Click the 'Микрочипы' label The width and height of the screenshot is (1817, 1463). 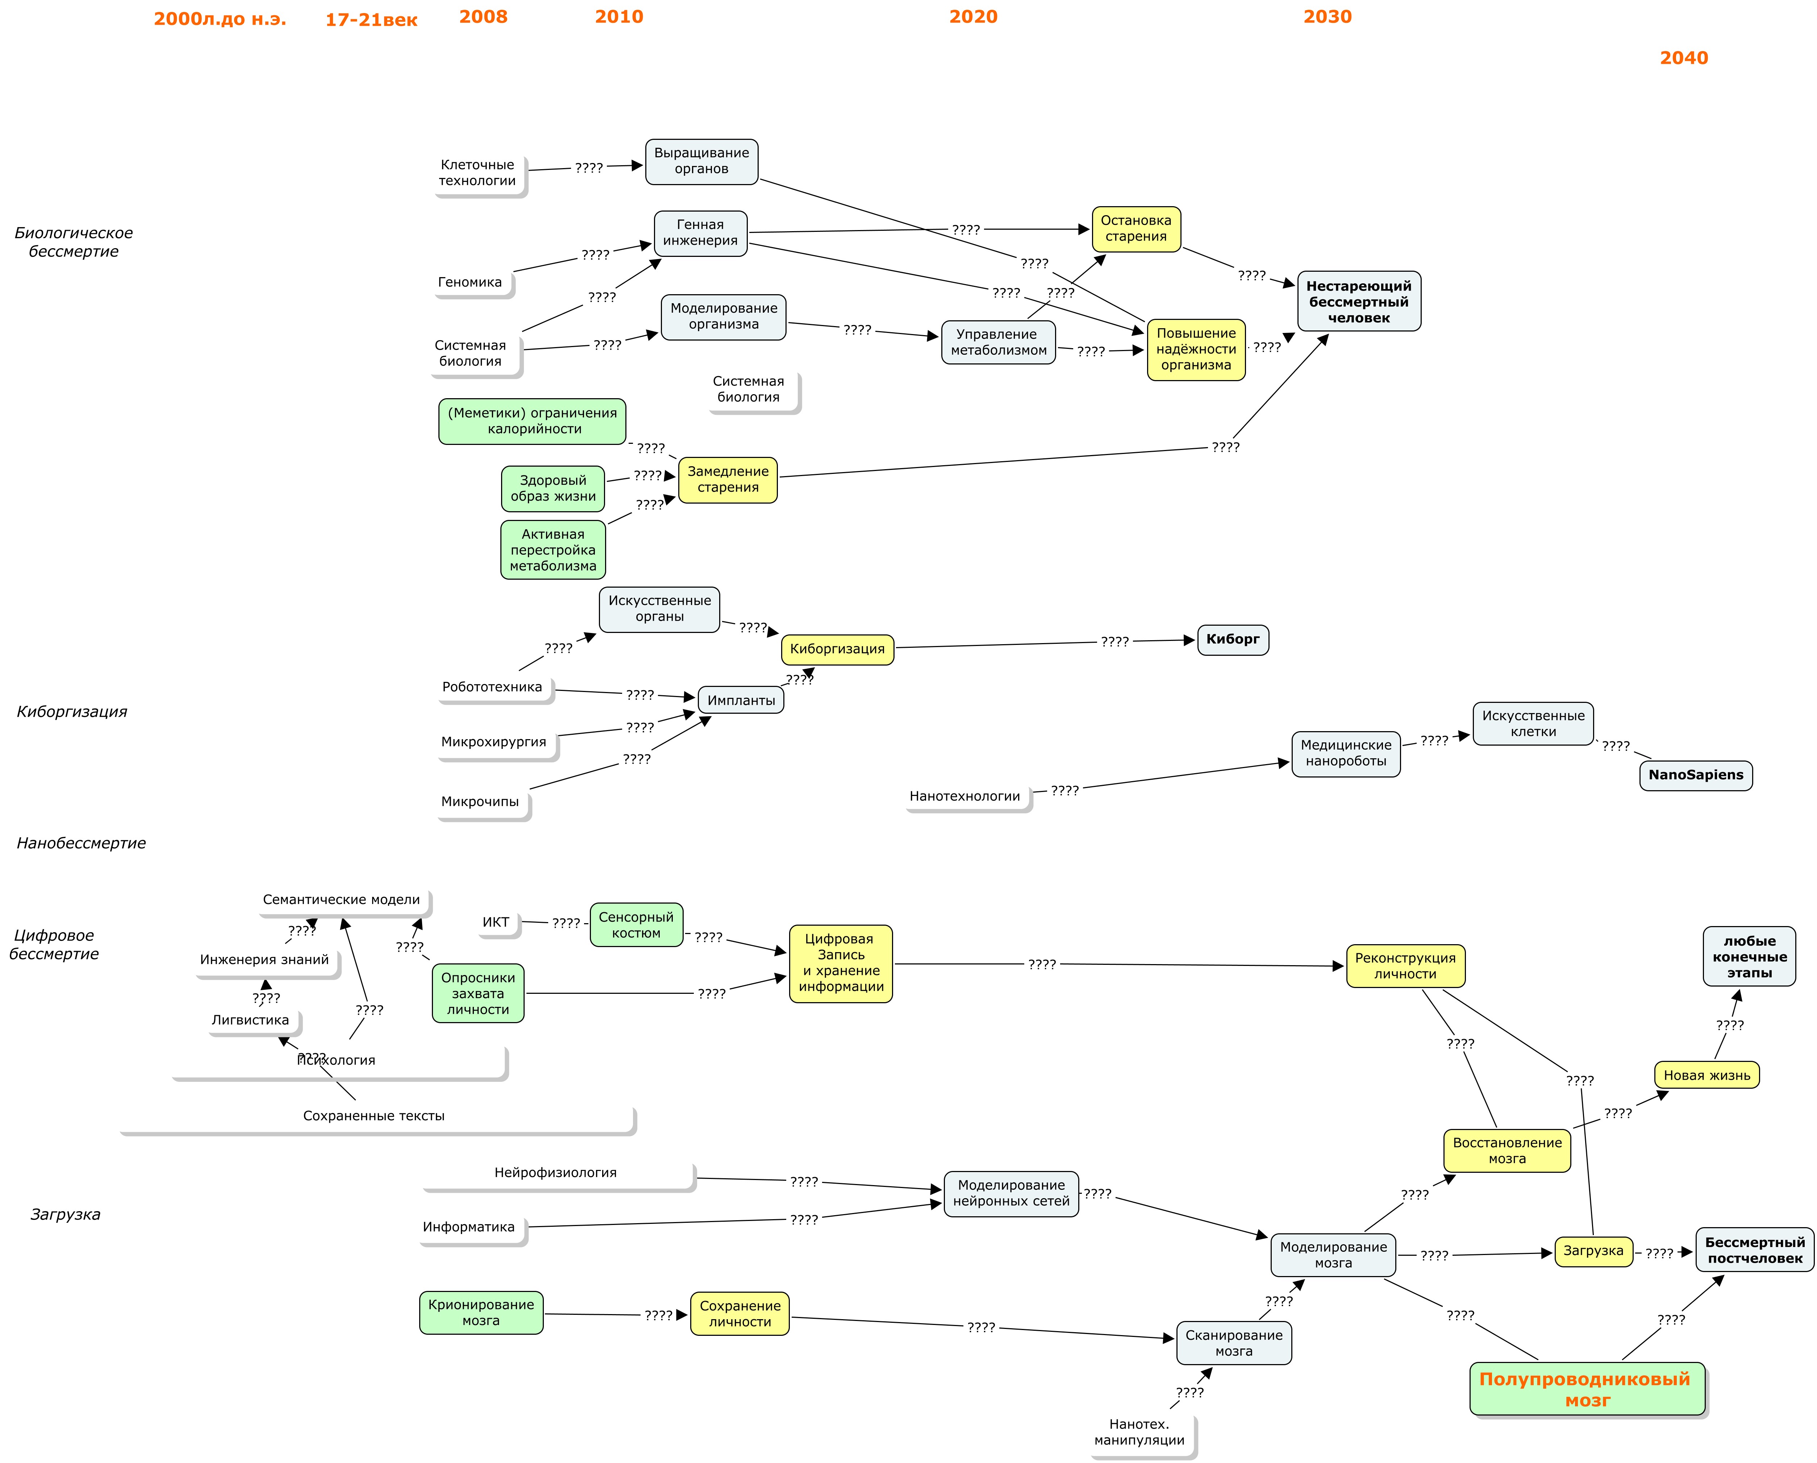click(480, 801)
